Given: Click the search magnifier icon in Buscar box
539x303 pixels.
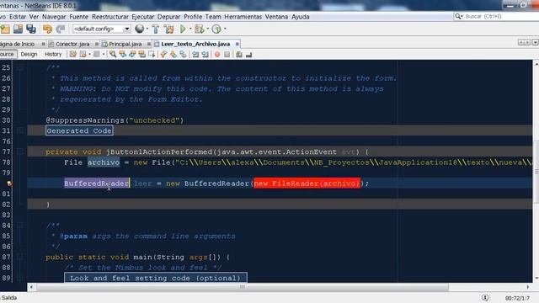Looking at the screenshot, I should click(x=458, y=16).
